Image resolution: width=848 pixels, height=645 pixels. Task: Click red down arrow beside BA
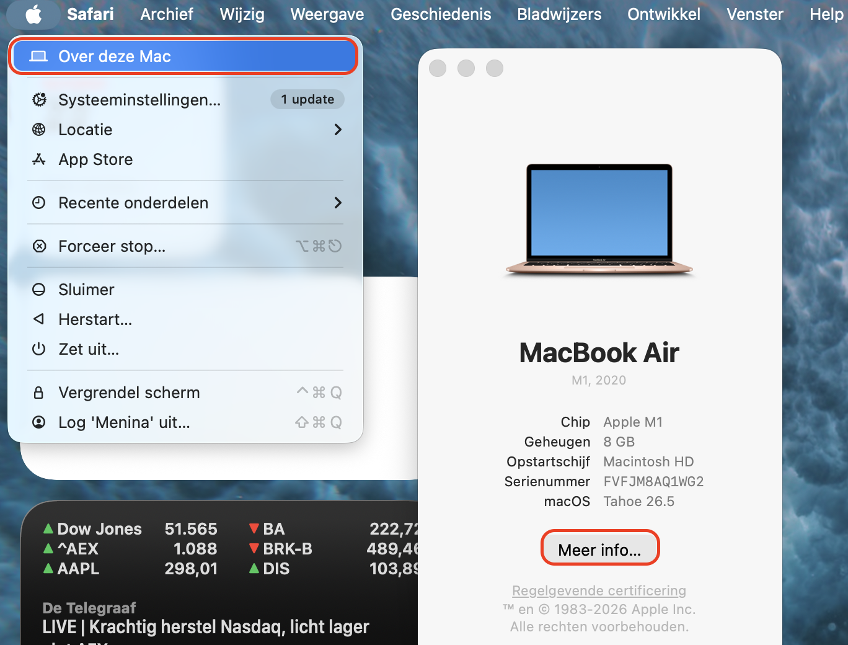[254, 529]
